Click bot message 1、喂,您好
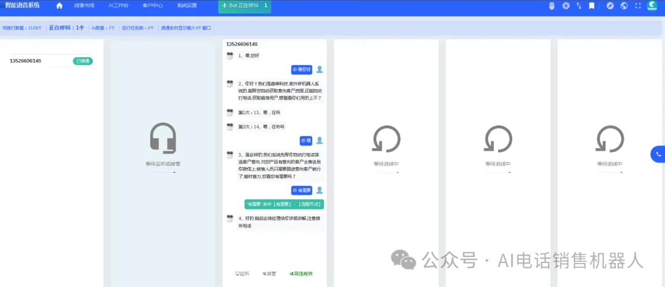 pyautogui.click(x=249, y=56)
